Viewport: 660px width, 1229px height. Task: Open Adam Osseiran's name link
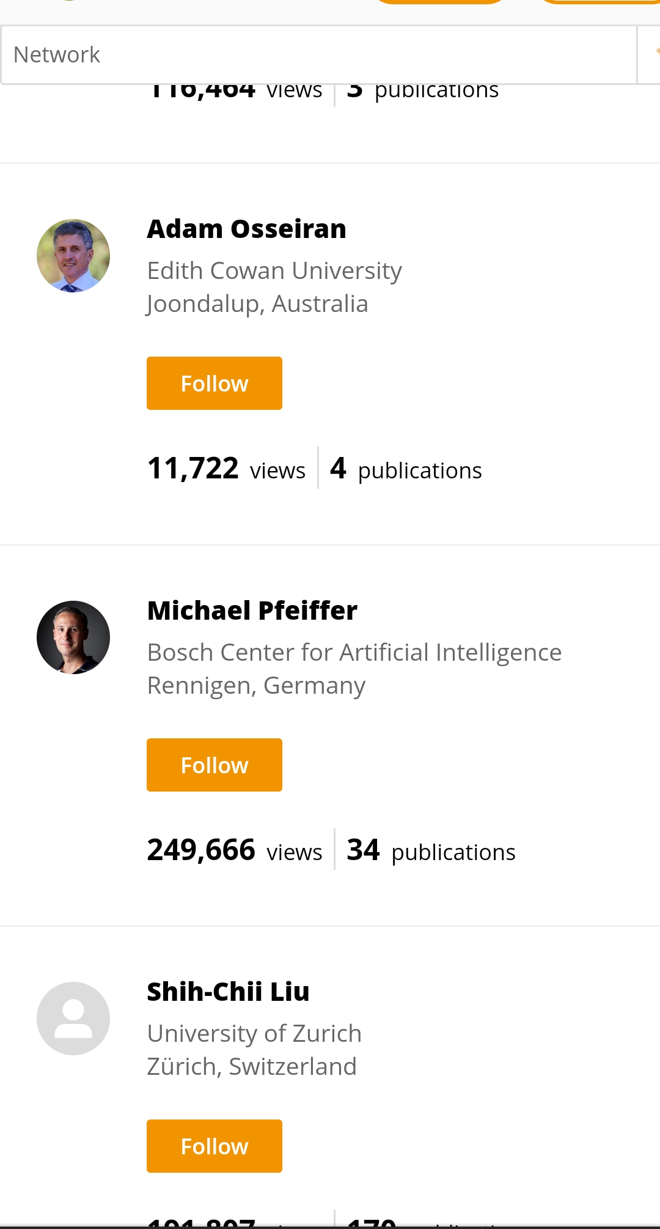(247, 229)
